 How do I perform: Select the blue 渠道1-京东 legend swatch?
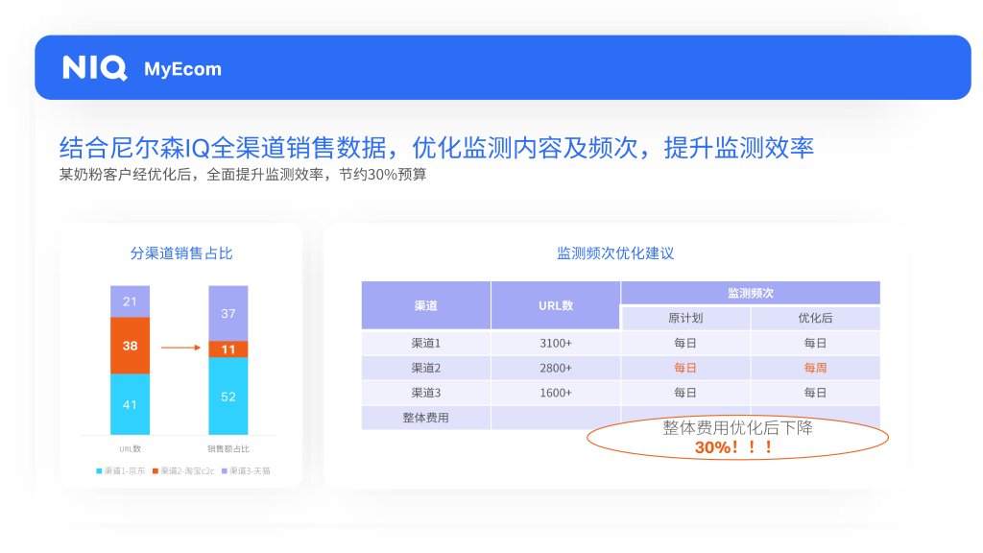pyautogui.click(x=99, y=471)
